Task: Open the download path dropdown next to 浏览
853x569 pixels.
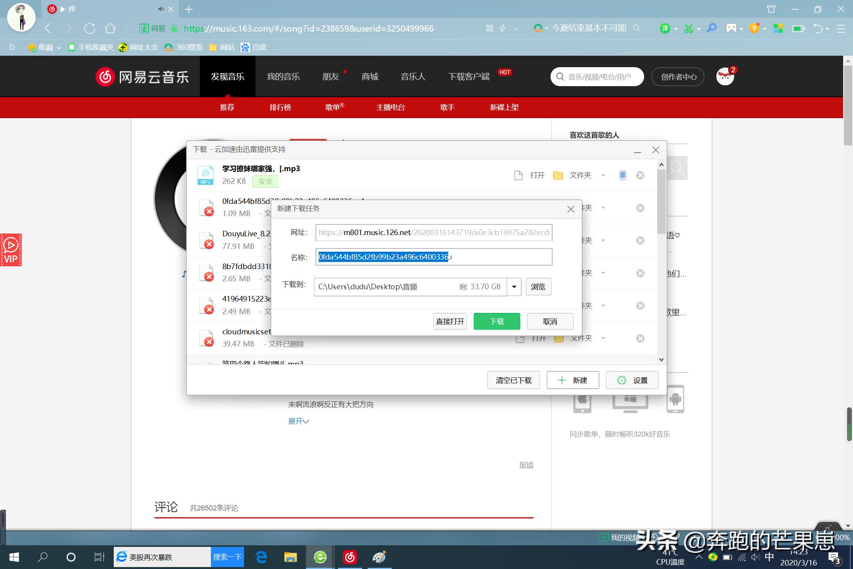Action: click(513, 286)
